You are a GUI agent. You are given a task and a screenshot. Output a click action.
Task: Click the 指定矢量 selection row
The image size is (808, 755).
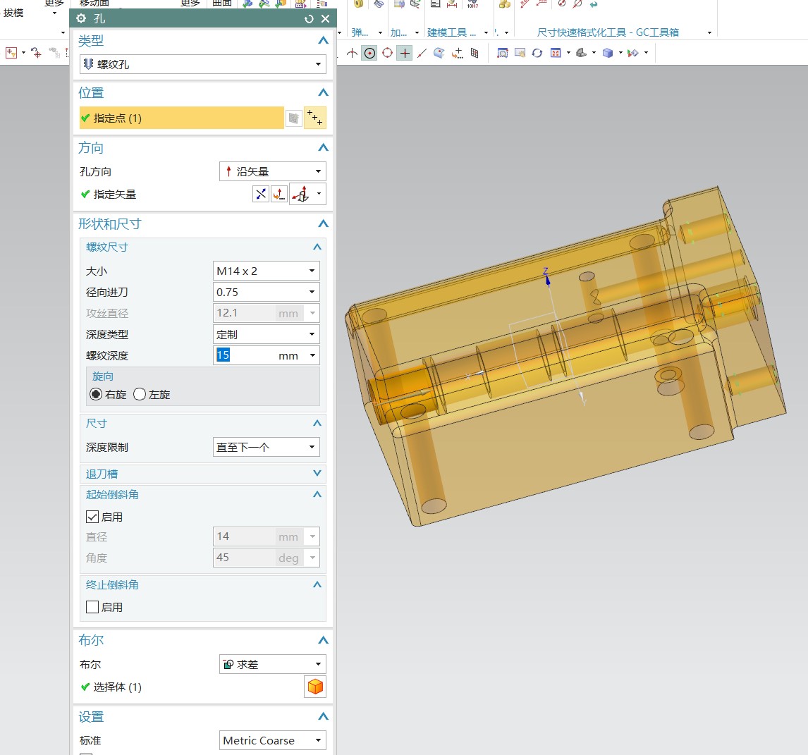(x=165, y=195)
